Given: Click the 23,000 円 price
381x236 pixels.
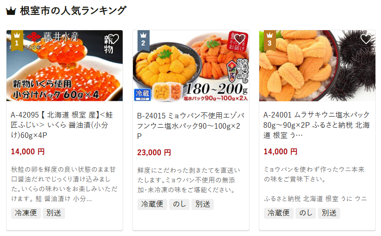Looking at the screenshot, I should [154, 153].
